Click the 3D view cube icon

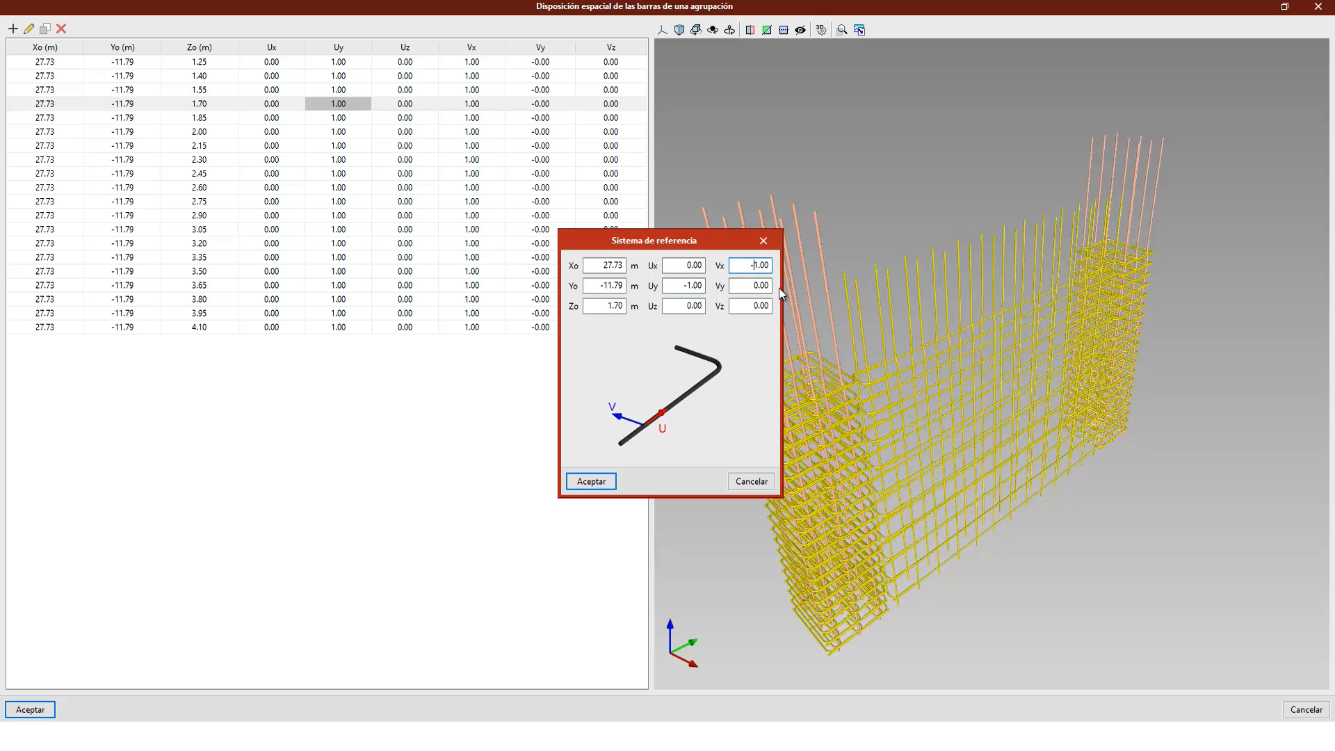click(680, 30)
